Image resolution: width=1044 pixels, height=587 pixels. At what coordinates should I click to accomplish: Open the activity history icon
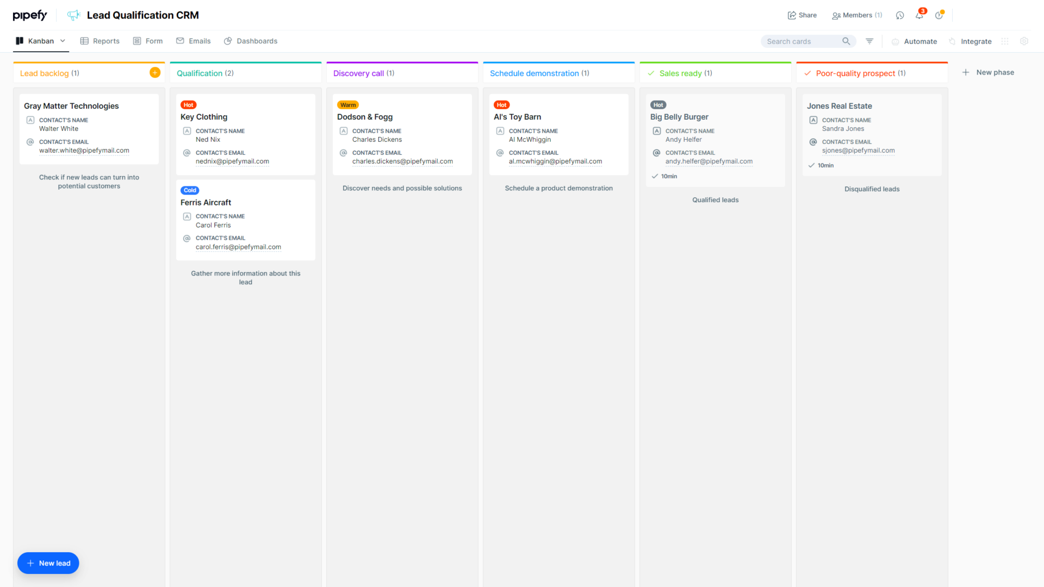(x=899, y=15)
